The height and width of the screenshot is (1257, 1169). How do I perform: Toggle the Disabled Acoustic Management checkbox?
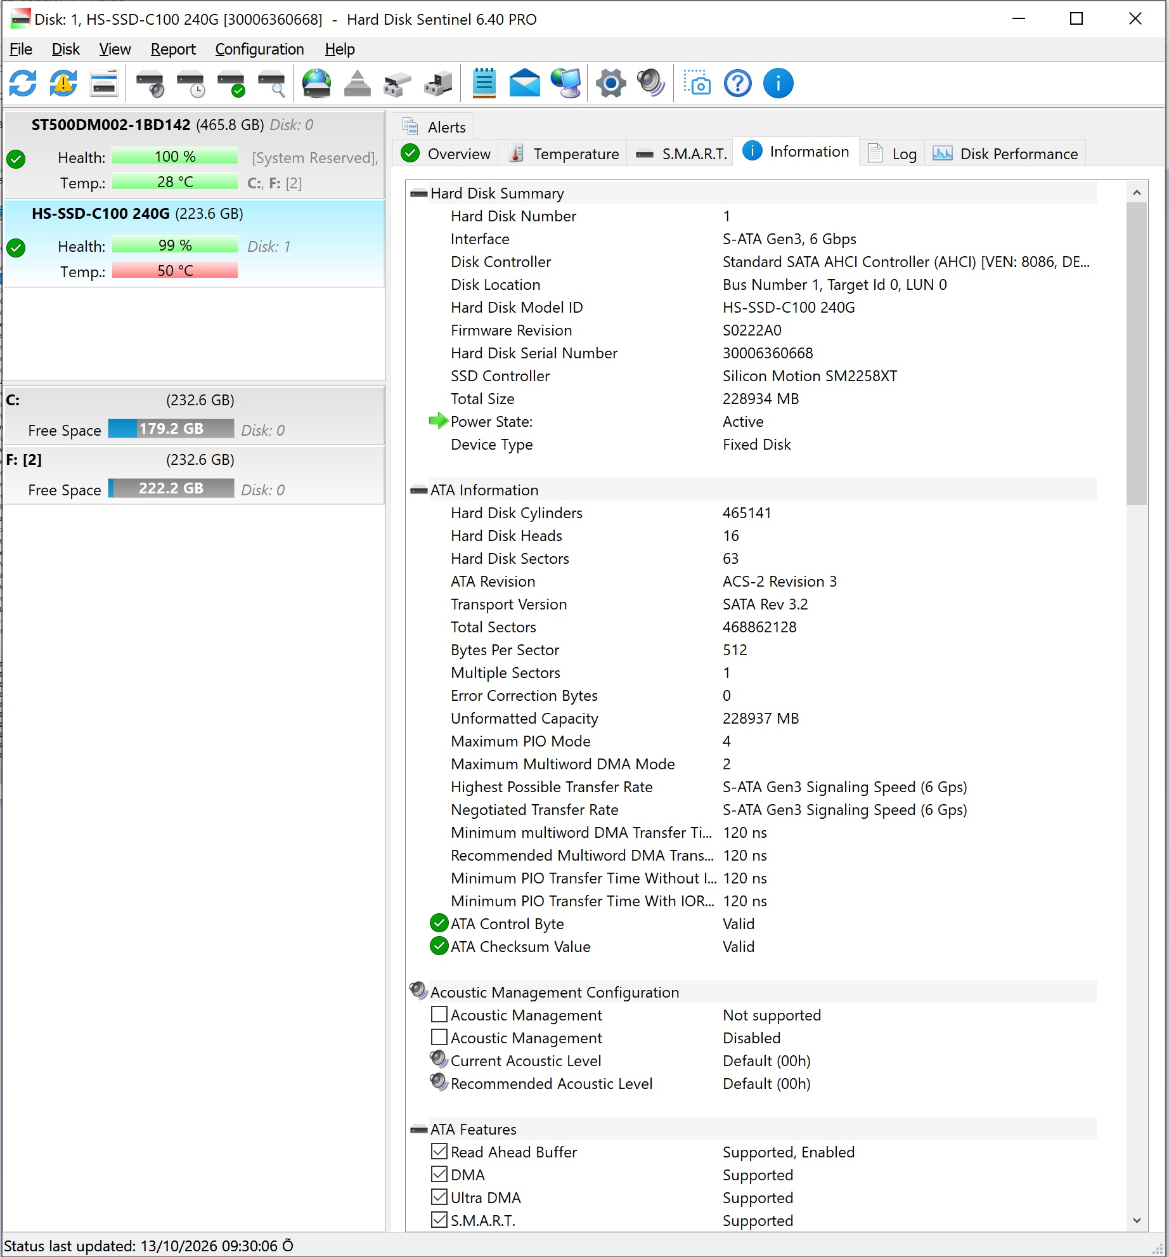coord(439,1037)
